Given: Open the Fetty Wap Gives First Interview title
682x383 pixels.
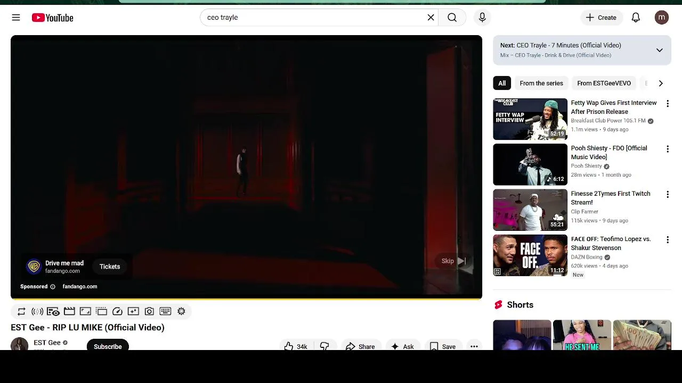Looking at the screenshot, I should 614,107.
